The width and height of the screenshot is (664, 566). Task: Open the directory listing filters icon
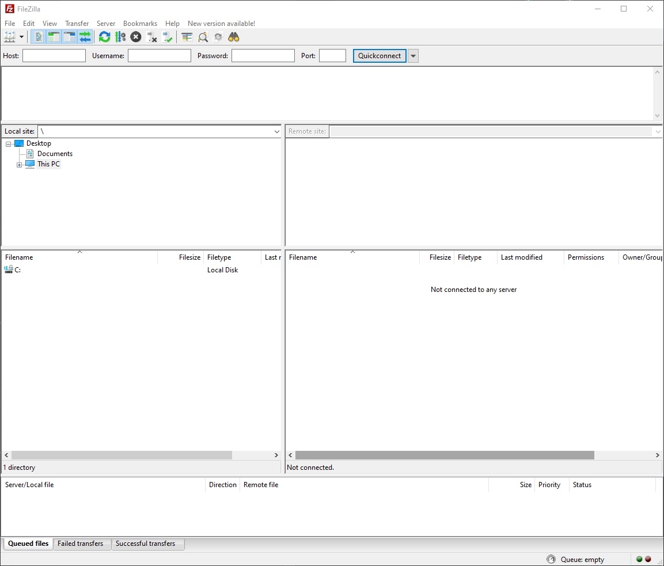187,37
